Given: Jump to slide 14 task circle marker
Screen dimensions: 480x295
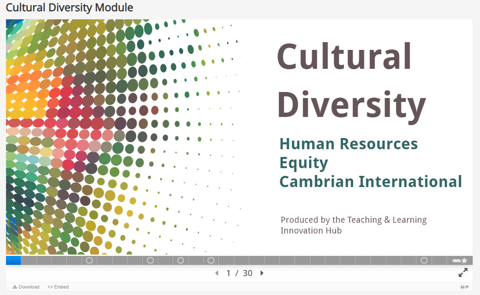Looking at the screenshot, I should coord(211,261).
